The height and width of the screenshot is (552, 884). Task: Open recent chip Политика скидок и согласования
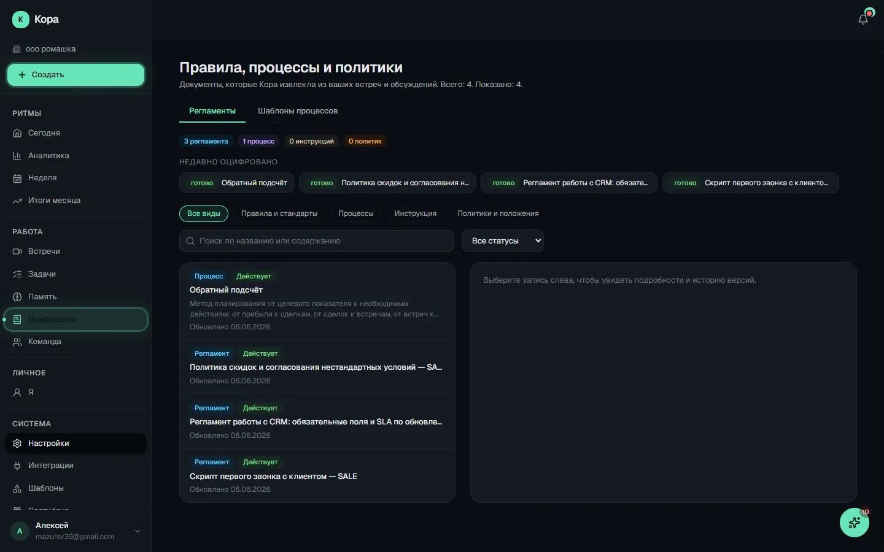click(387, 183)
